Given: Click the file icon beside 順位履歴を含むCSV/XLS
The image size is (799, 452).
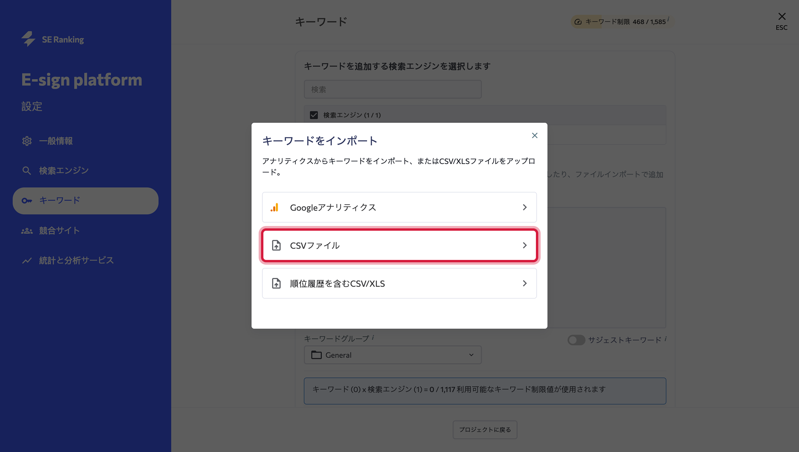Looking at the screenshot, I should click(276, 284).
